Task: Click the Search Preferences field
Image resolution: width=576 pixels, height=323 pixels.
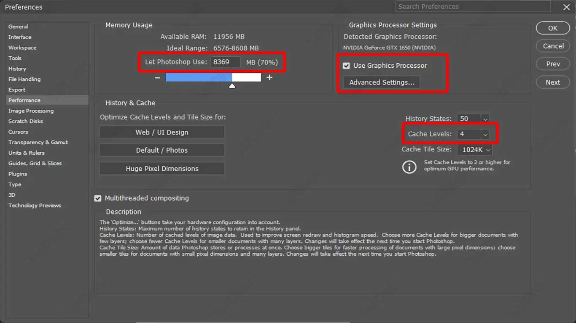Action: [473, 7]
